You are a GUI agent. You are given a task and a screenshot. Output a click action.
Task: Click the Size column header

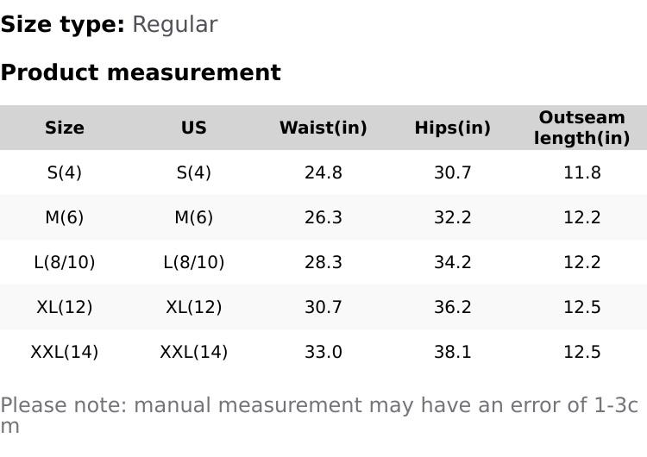(65, 128)
